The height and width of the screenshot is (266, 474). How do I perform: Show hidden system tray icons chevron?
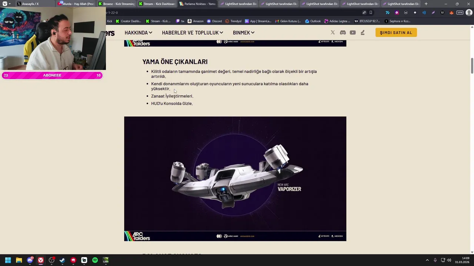427,260
